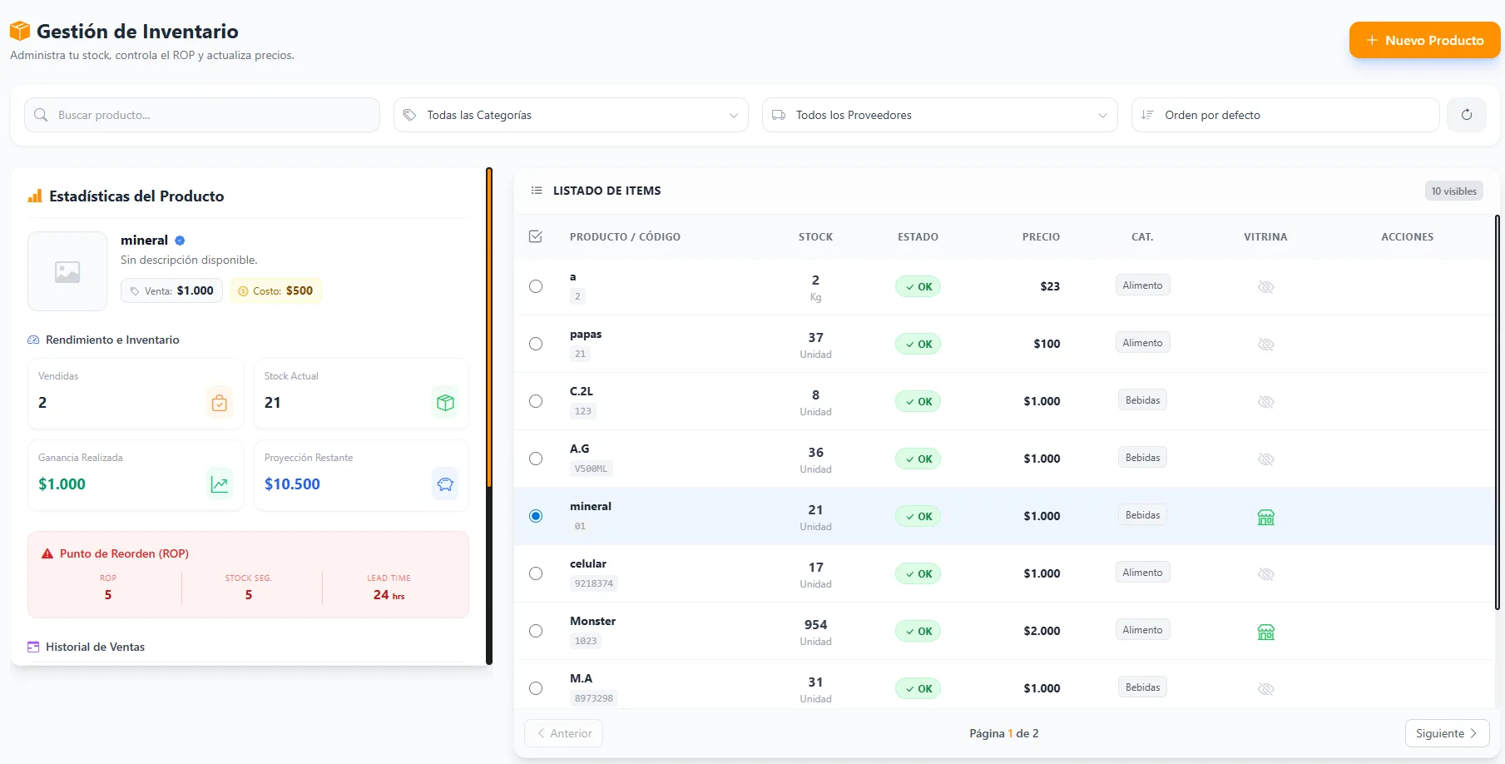Click the Costo: $500 tag
Screen dimensions: 1505x764
(x=275, y=290)
